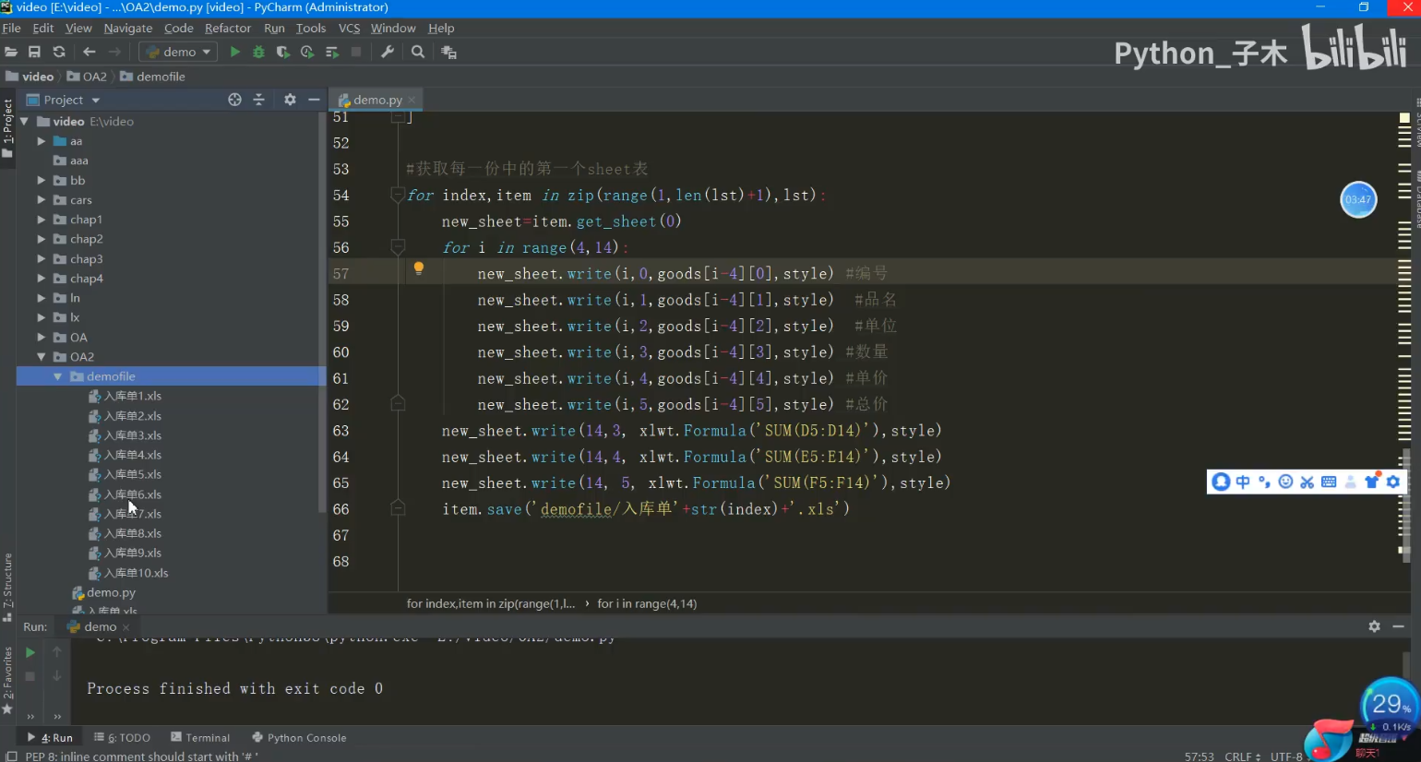Start debugging demo with the bug icon
This screenshot has height=762, width=1421.
click(258, 52)
